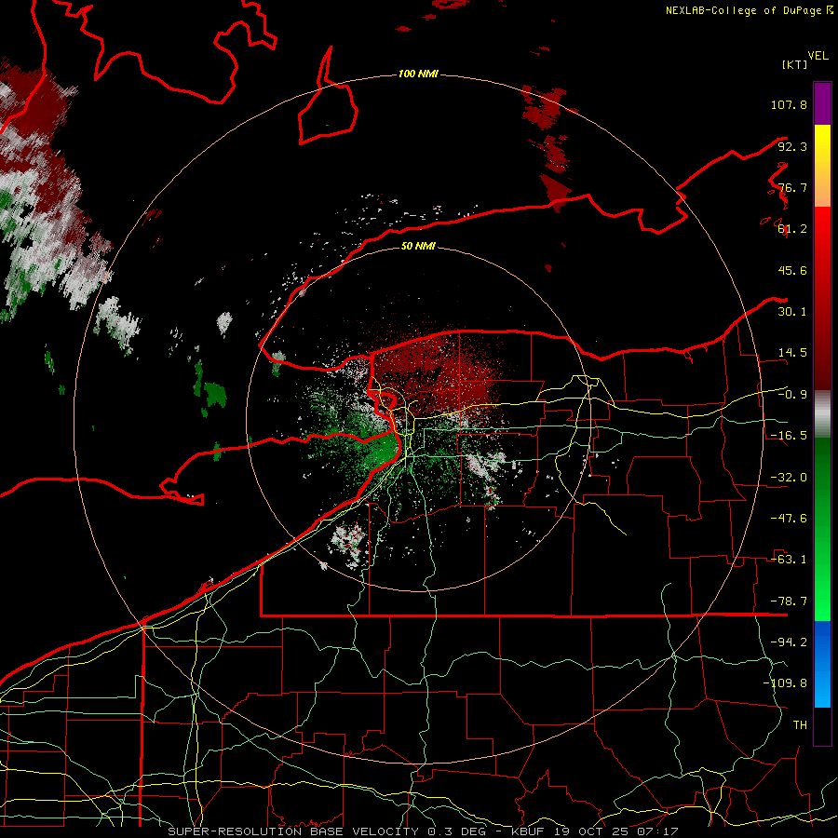838x838 pixels.
Task: Click the 45.6 velocity scale value
Action: (x=792, y=270)
